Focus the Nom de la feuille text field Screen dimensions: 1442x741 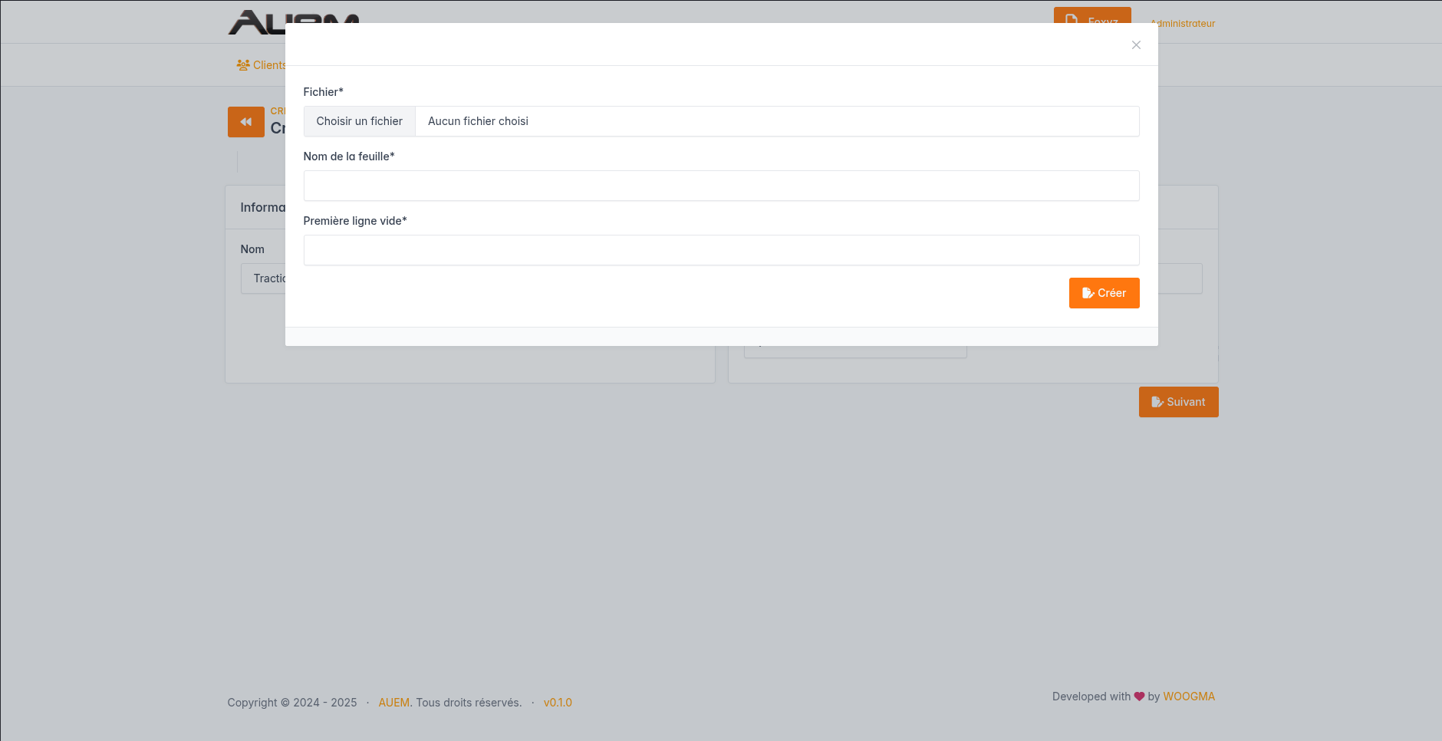point(721,186)
